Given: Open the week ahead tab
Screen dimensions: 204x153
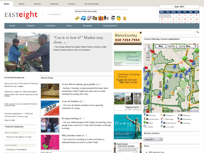Looking at the screenshot, I should click(91, 4).
